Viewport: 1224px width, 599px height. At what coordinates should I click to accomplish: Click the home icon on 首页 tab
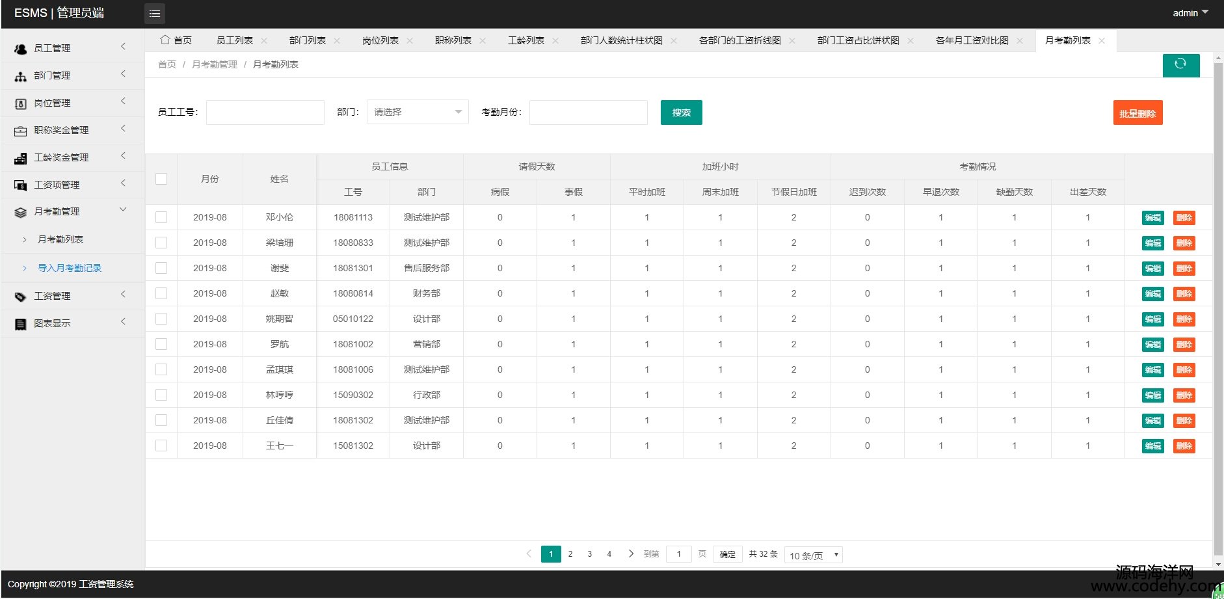pos(165,40)
